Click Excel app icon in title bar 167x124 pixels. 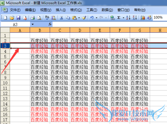pyautogui.click(x=2, y=3)
